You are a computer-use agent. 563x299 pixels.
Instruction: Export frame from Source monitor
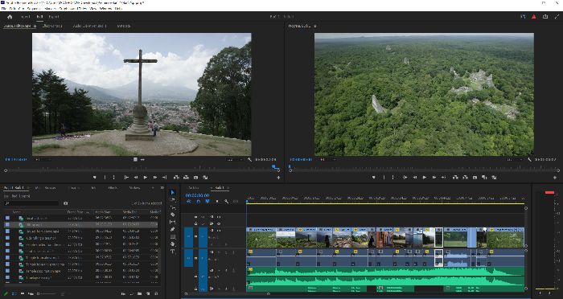[195, 178]
